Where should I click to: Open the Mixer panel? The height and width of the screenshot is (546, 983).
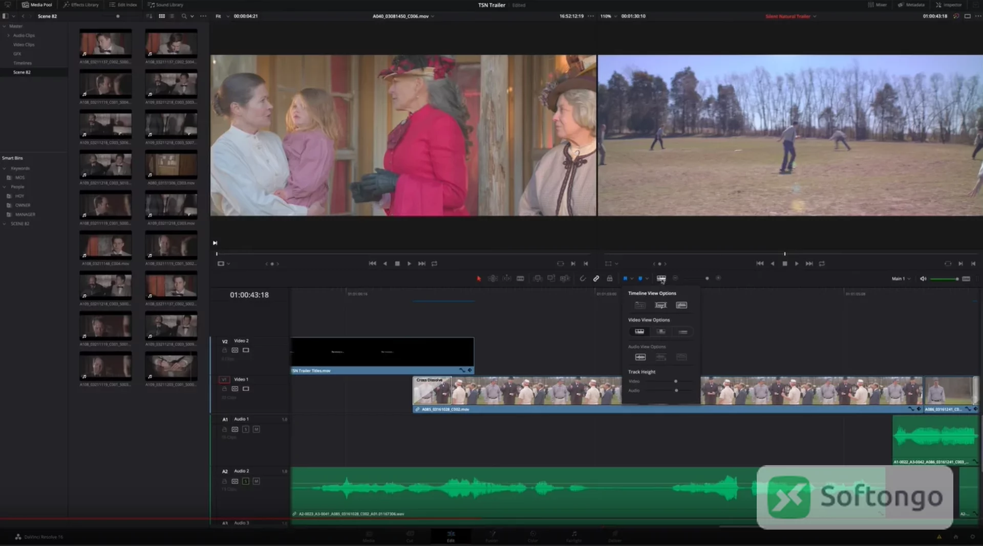878,5
